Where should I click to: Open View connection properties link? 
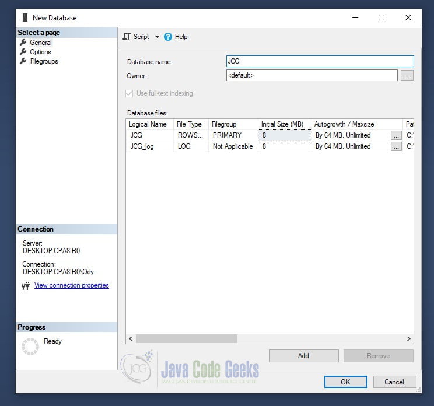(x=71, y=285)
